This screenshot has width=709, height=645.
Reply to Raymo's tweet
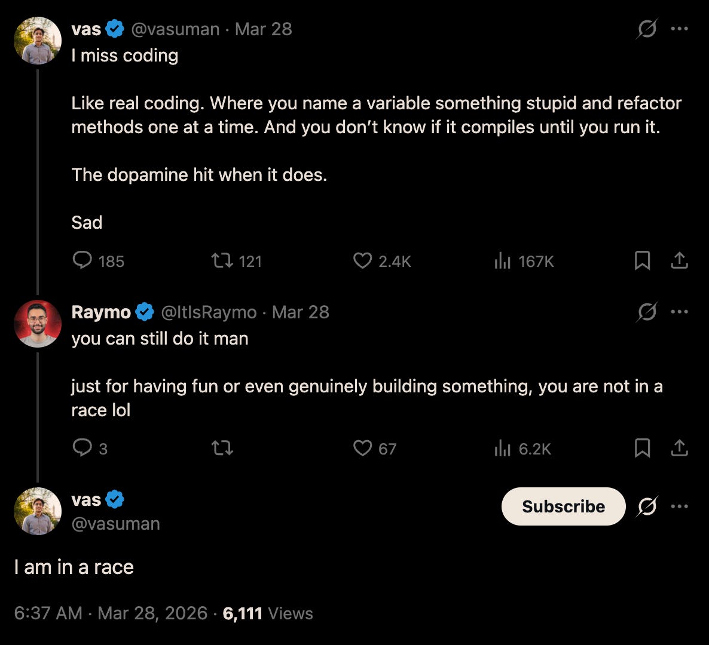pyautogui.click(x=82, y=448)
